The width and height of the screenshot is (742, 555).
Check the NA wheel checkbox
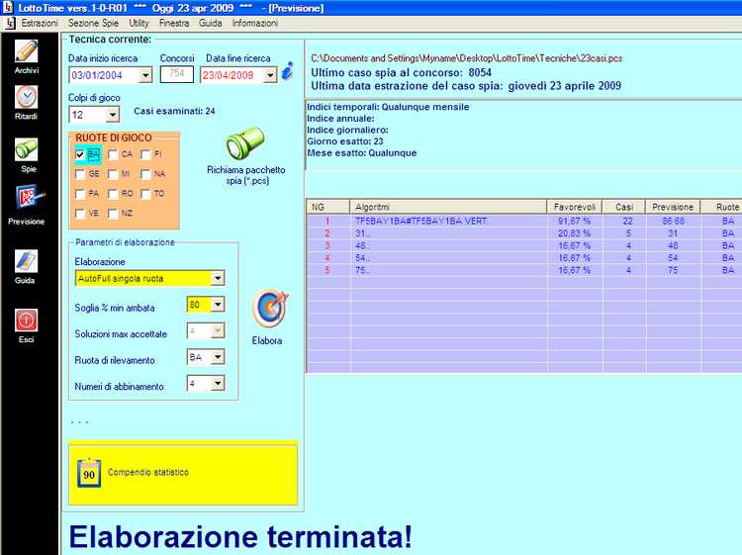[x=145, y=174]
